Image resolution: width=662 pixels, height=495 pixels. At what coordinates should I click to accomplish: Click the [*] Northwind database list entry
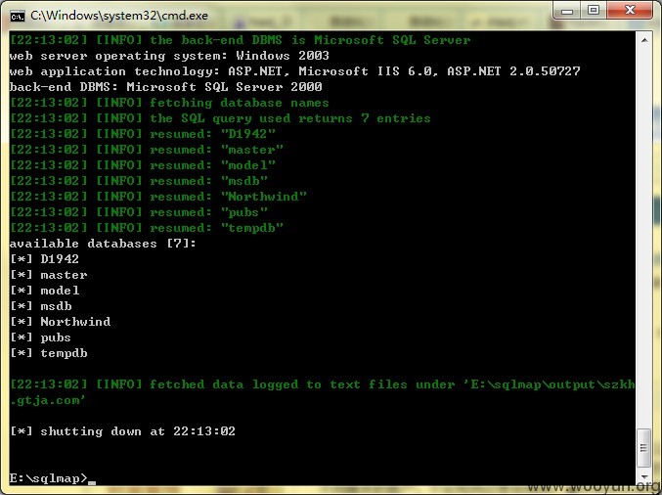(x=61, y=322)
